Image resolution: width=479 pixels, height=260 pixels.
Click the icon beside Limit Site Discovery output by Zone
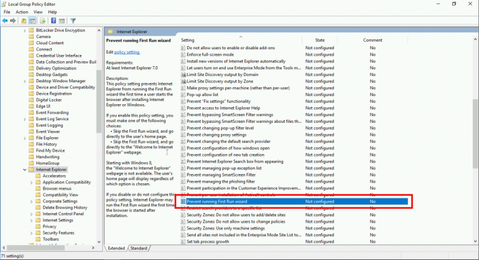click(x=183, y=81)
